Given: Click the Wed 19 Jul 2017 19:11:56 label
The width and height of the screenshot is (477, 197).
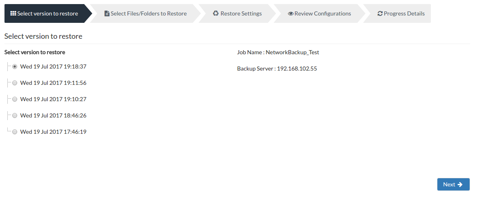Looking at the screenshot, I should [x=53, y=83].
